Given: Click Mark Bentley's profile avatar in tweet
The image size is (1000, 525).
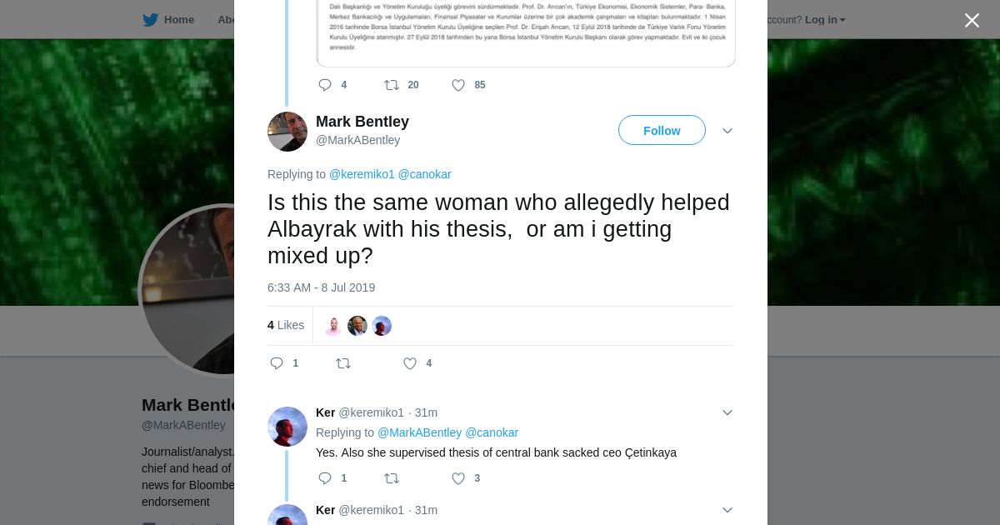Looking at the screenshot, I should (x=287, y=132).
